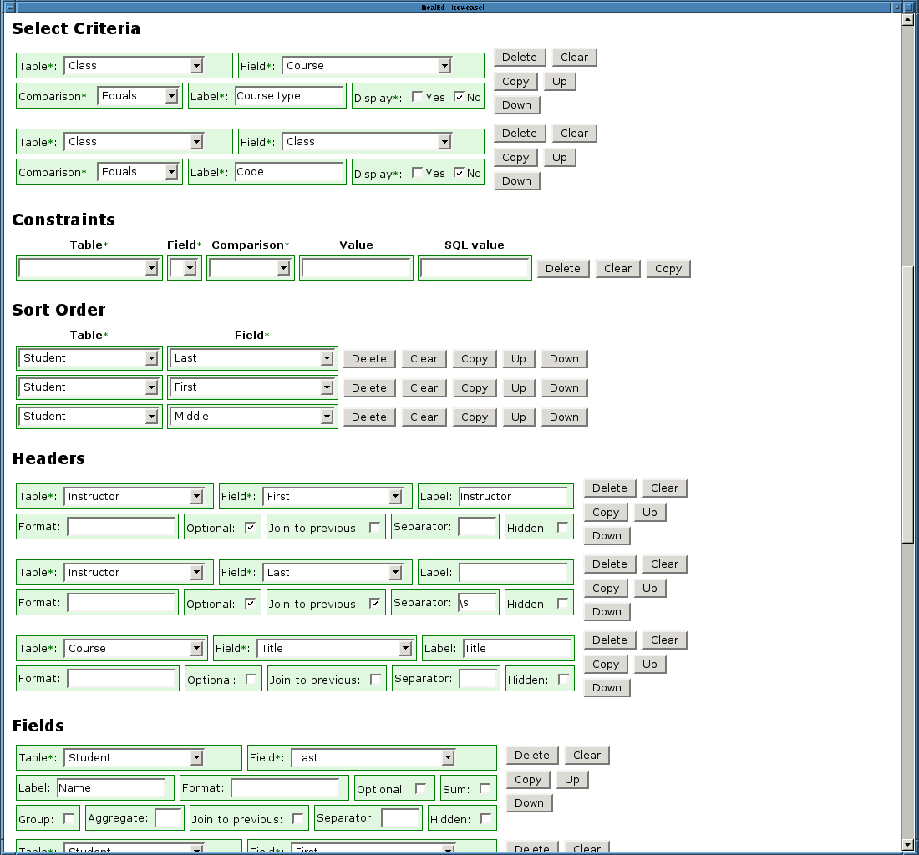Move the Course type criterion Down
This screenshot has width=919, height=855.
[x=516, y=105]
